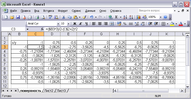Image resolution: width=191 pixels, height=99 pixels.
Task: Click the fx insert function button
Action: [x=42, y=29]
